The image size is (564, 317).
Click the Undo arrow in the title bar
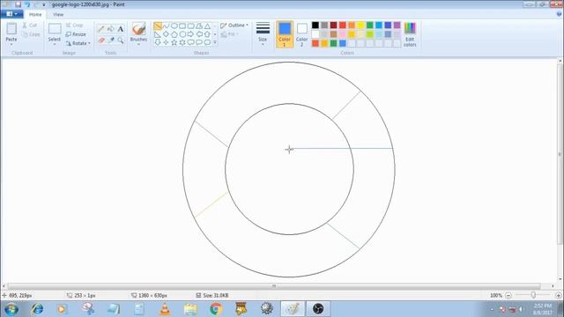[27, 4]
